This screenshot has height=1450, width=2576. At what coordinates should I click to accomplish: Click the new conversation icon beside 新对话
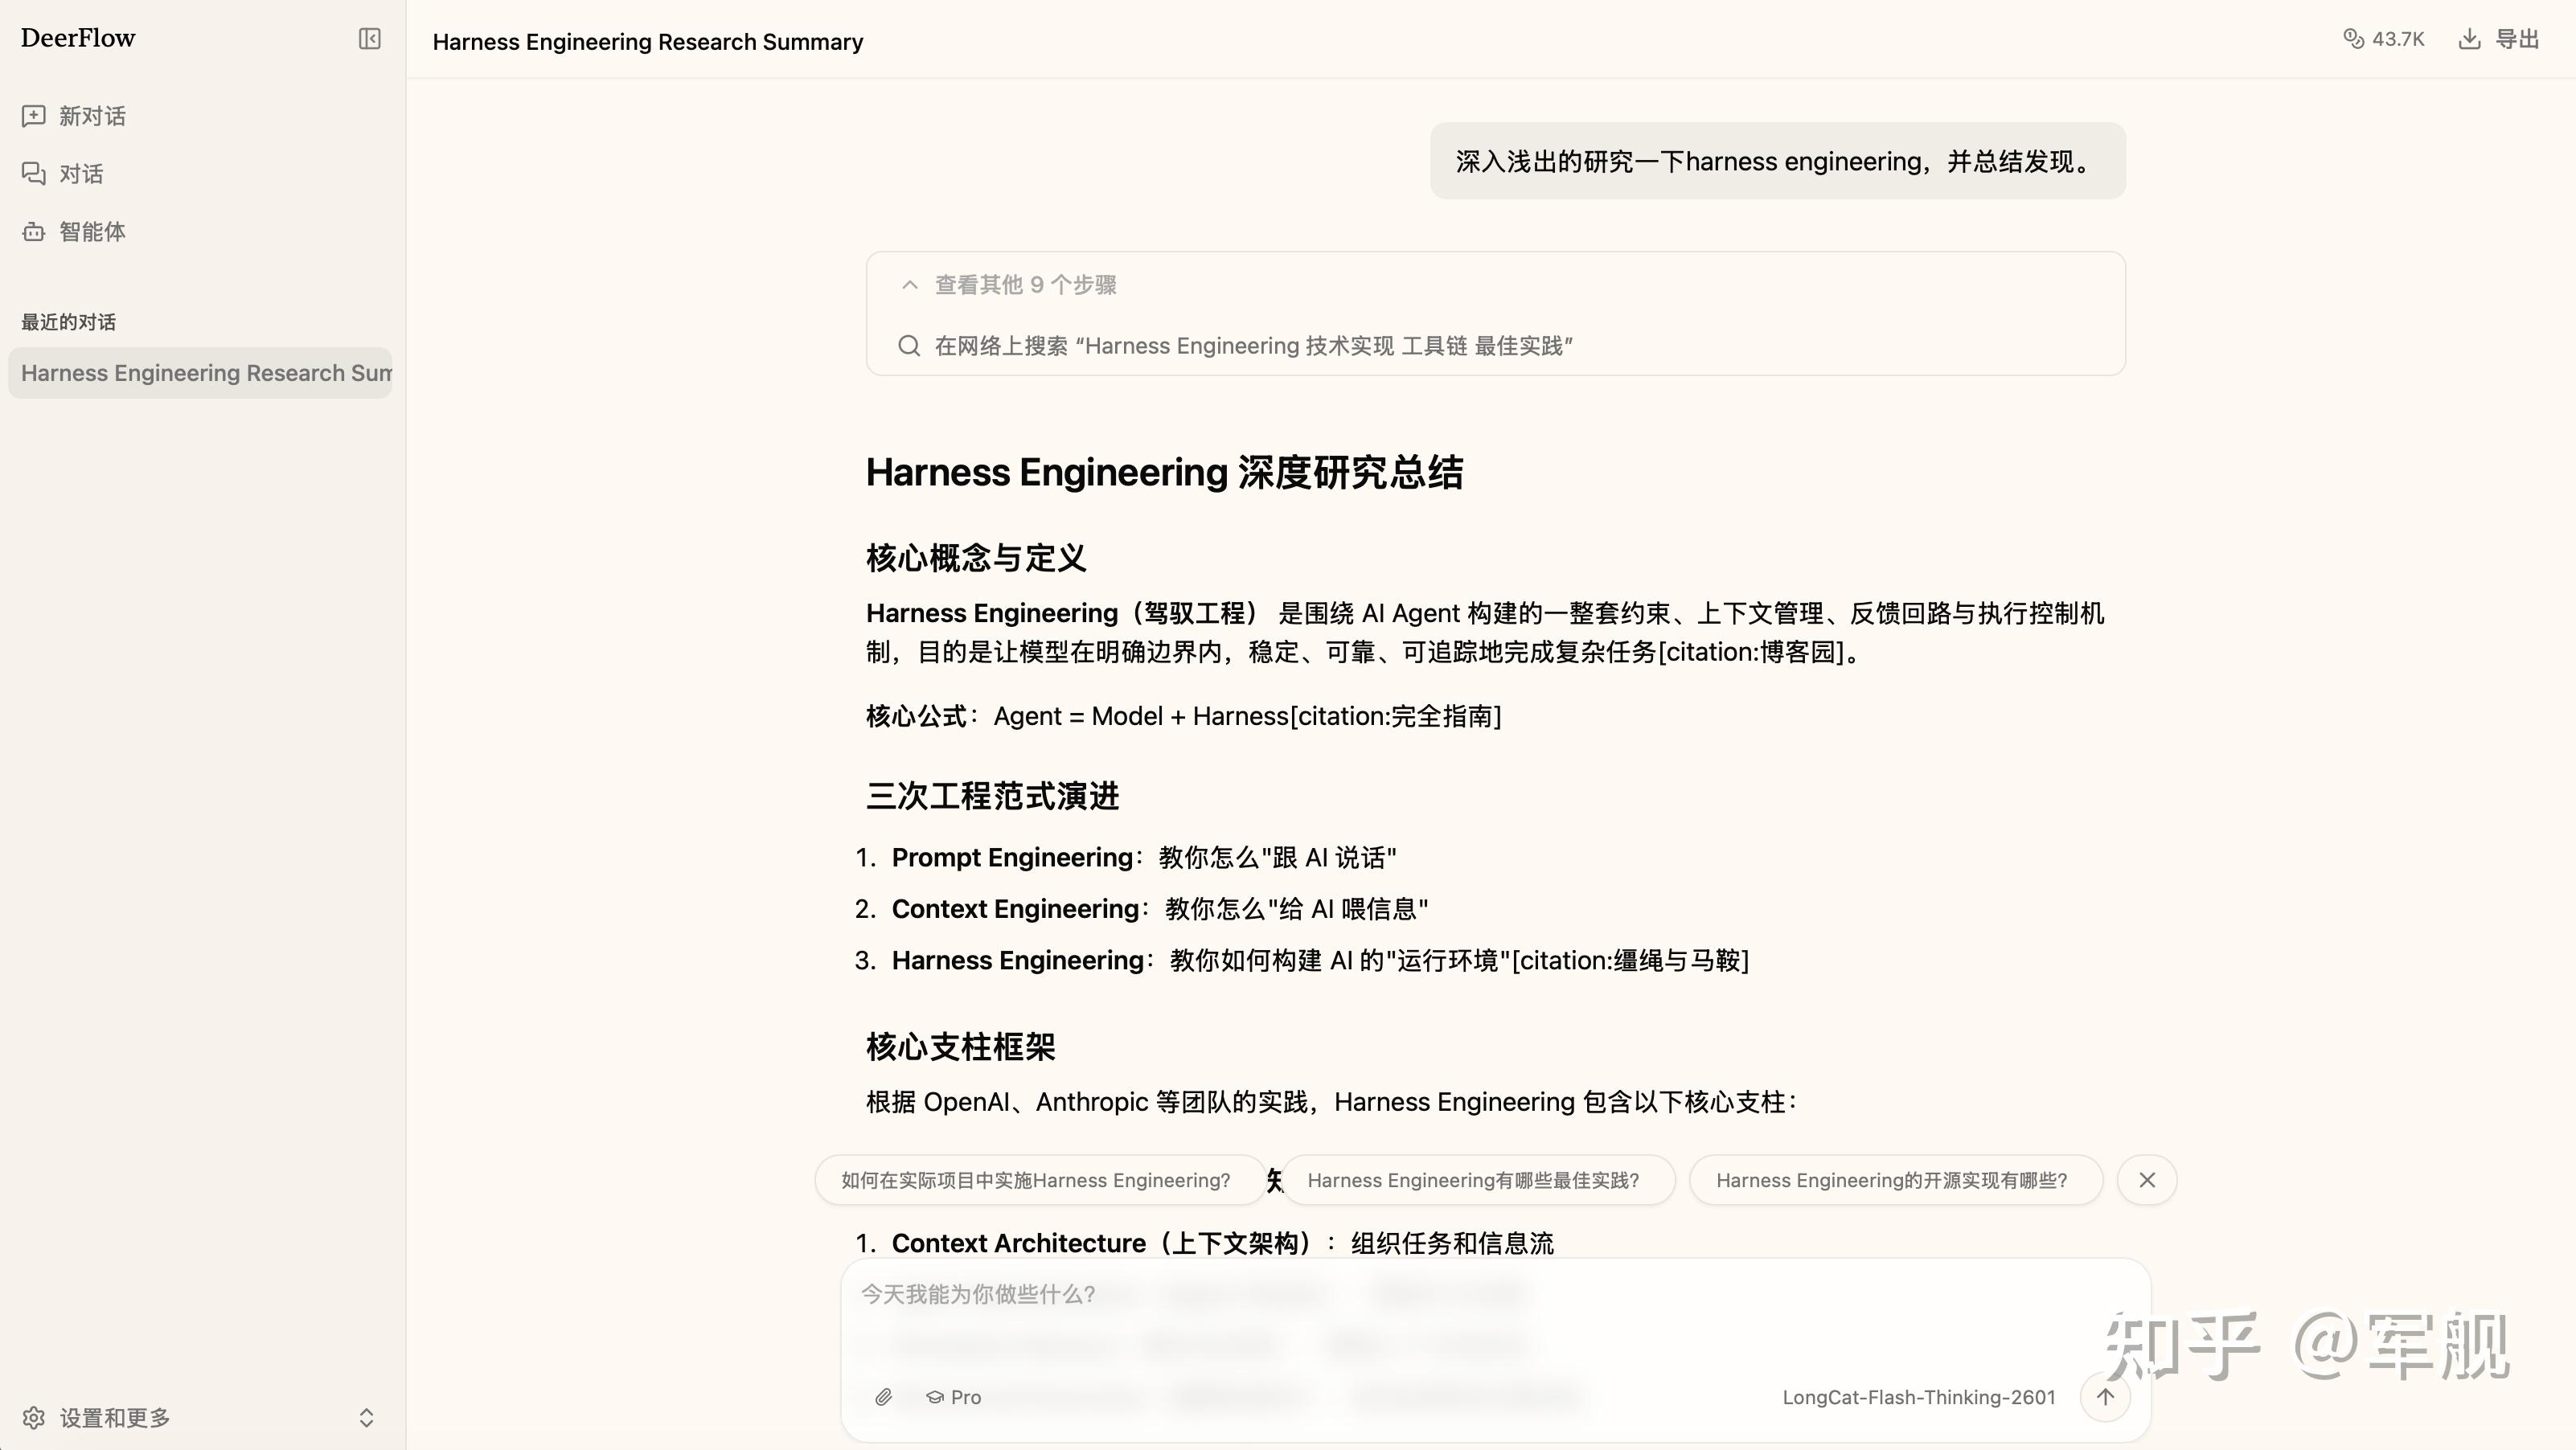point(33,116)
